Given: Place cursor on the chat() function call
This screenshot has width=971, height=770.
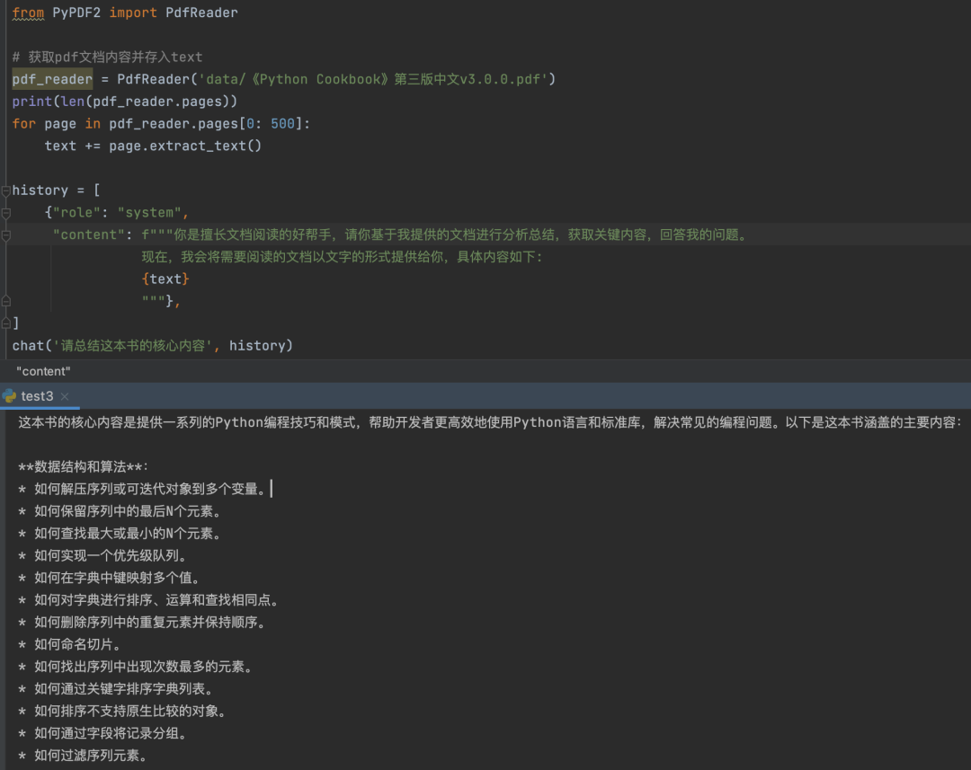Looking at the screenshot, I should click(29, 346).
